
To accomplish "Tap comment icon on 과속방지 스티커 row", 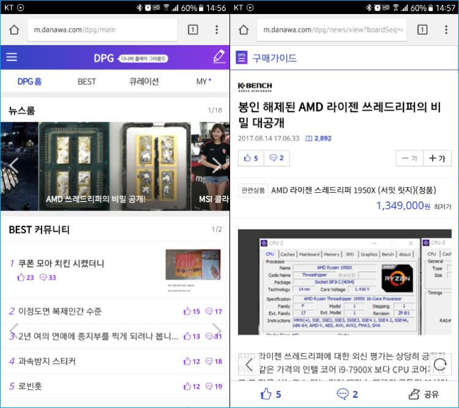I will pos(209,361).
